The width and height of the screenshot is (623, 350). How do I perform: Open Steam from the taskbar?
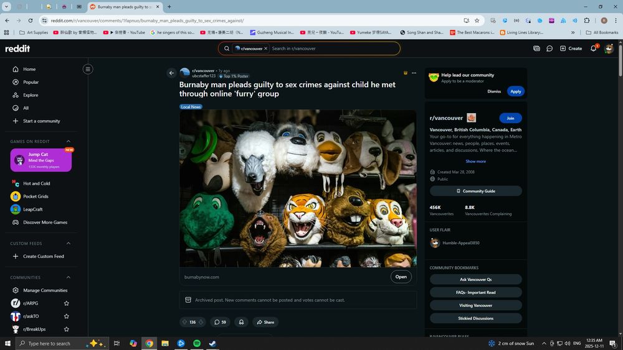[x=212, y=343]
